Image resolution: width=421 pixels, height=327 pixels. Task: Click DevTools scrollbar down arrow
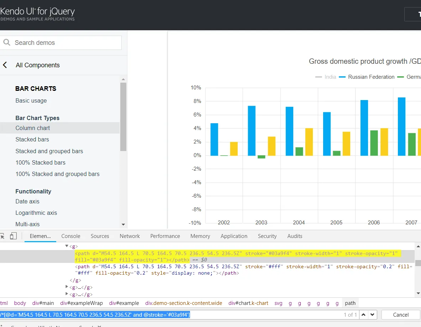point(418,294)
